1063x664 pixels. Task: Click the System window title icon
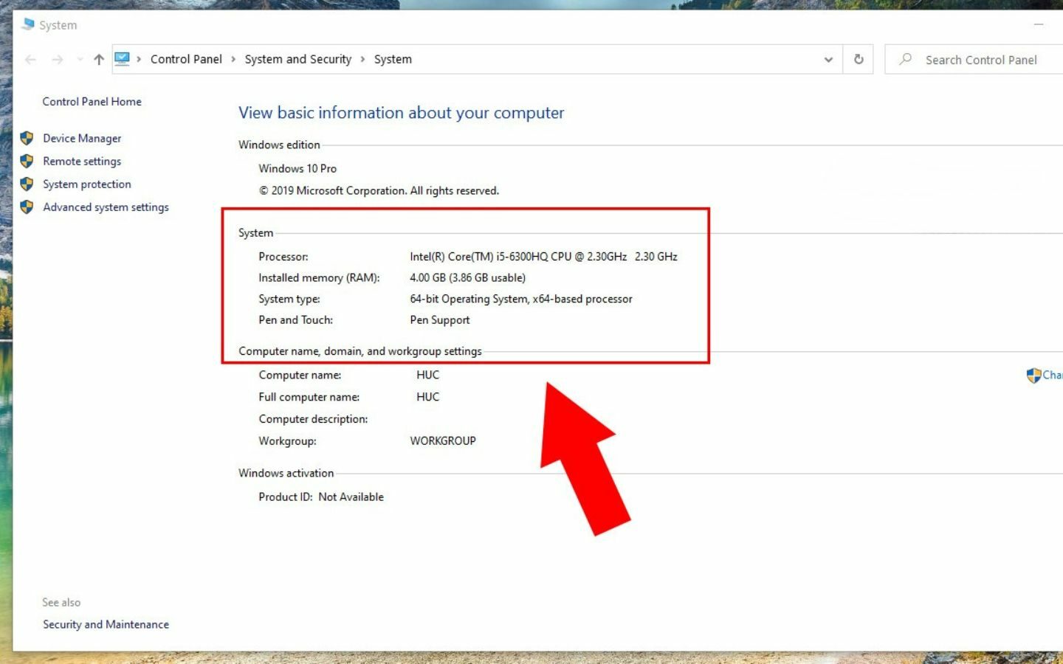coord(28,24)
